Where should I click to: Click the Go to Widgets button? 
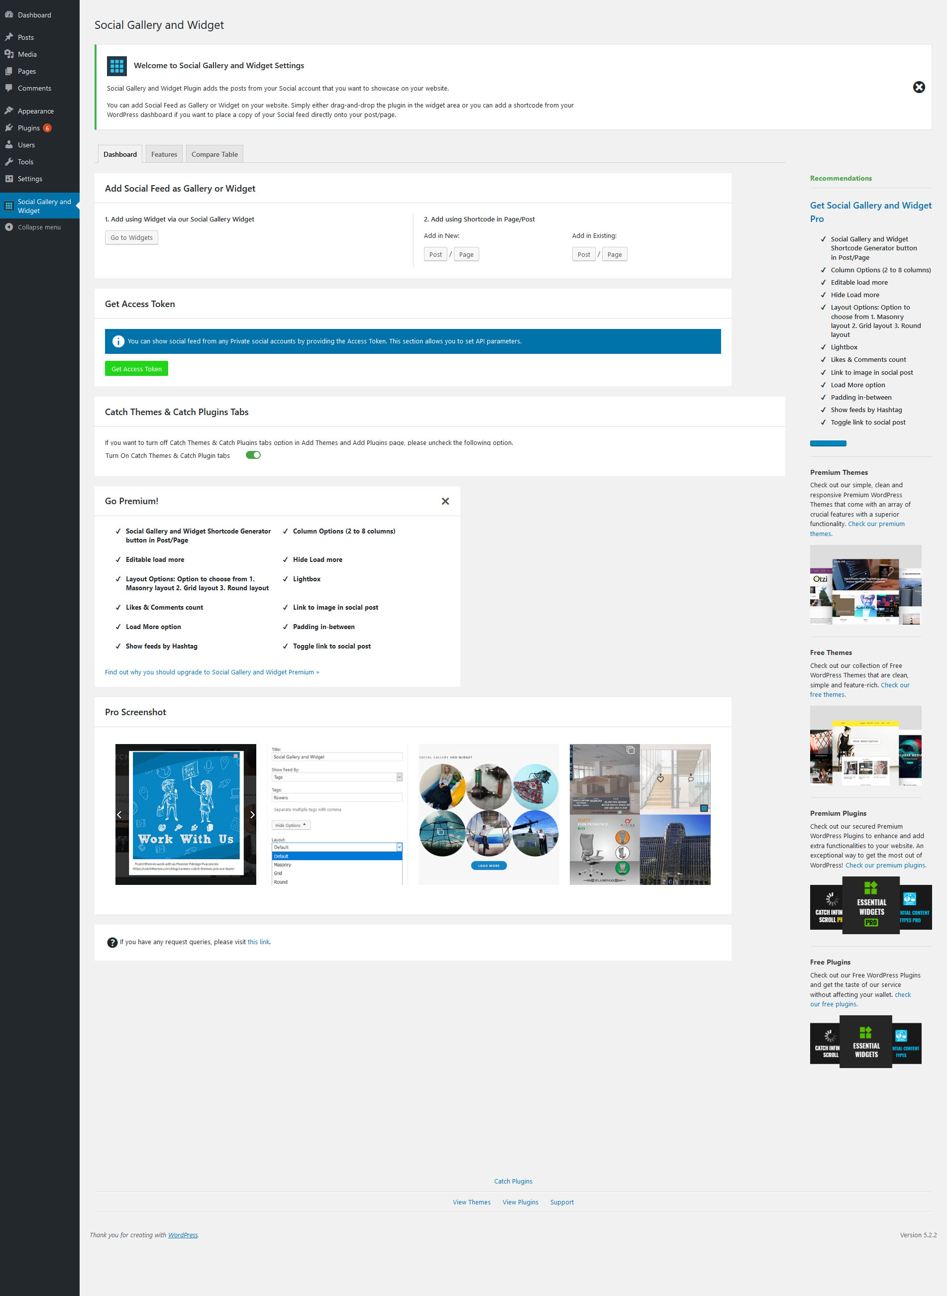click(131, 237)
